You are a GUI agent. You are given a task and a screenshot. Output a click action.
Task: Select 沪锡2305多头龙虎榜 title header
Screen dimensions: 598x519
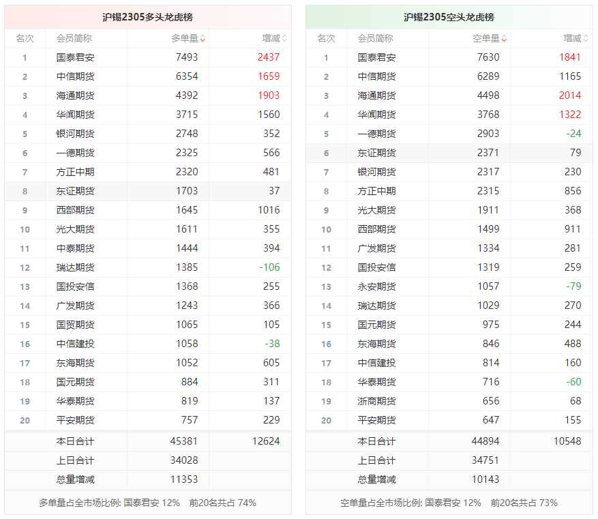click(148, 17)
